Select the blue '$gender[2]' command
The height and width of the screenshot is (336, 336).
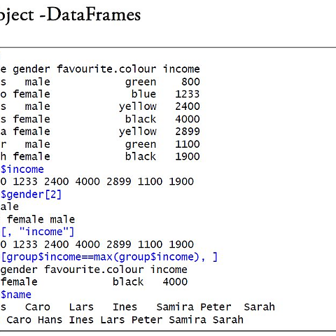(x=31, y=195)
